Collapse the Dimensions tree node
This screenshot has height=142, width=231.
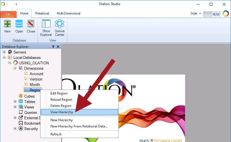coord(15,68)
